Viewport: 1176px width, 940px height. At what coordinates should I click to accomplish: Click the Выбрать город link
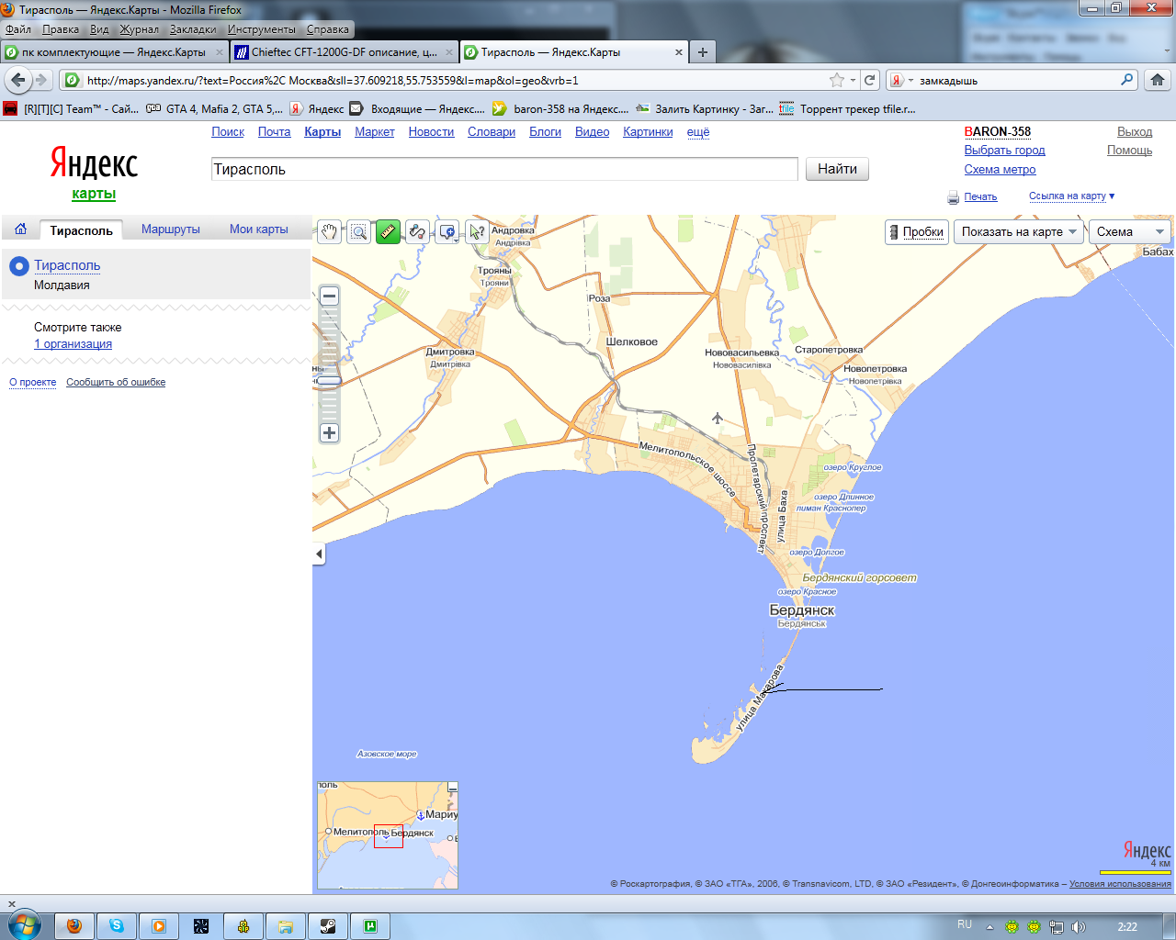point(1004,151)
